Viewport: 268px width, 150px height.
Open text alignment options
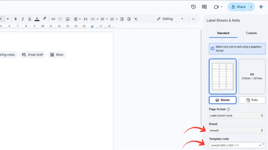tap(76, 19)
